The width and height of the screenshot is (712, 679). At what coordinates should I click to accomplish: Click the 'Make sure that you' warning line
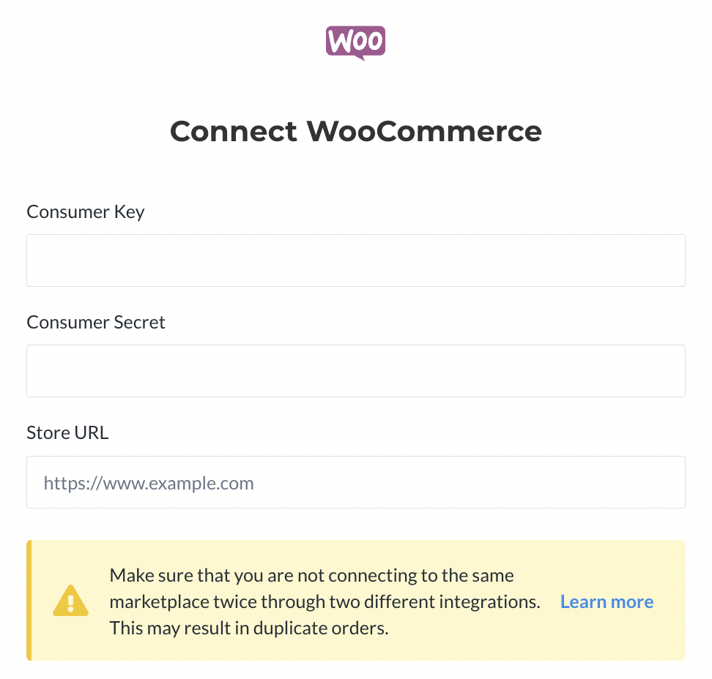[311, 576]
